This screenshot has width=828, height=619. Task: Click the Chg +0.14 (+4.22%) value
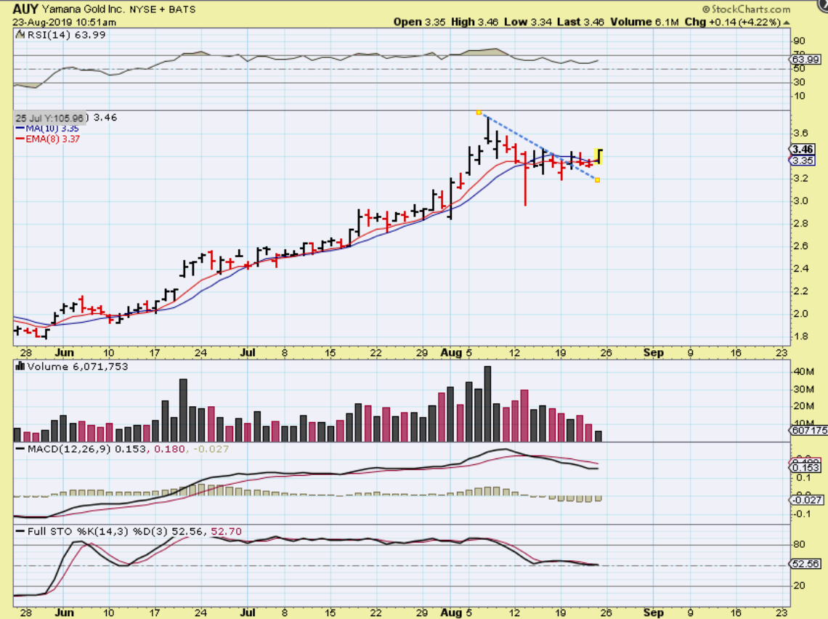point(732,23)
